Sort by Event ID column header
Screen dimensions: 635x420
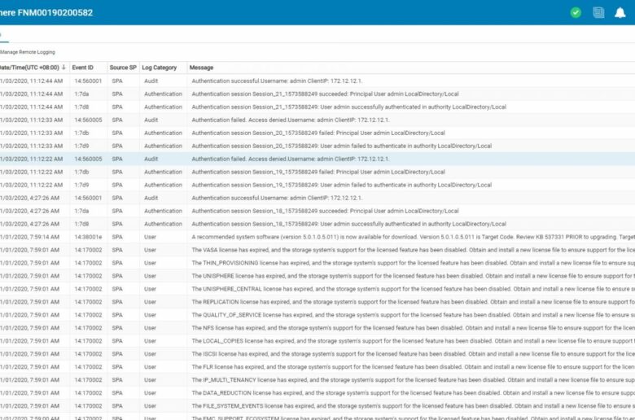(82, 68)
